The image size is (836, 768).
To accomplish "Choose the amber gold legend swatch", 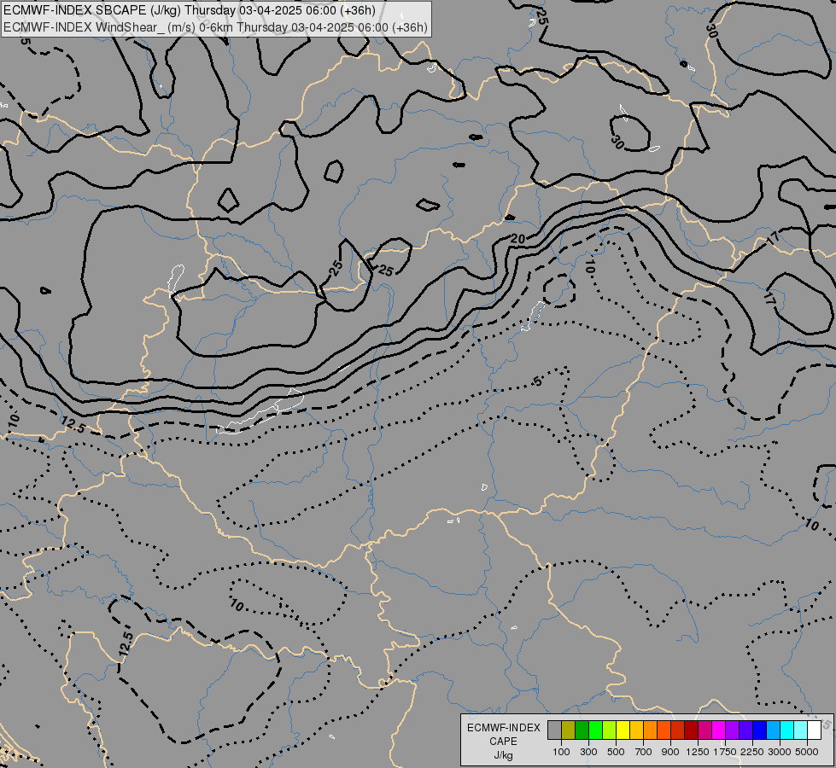I will click(636, 730).
